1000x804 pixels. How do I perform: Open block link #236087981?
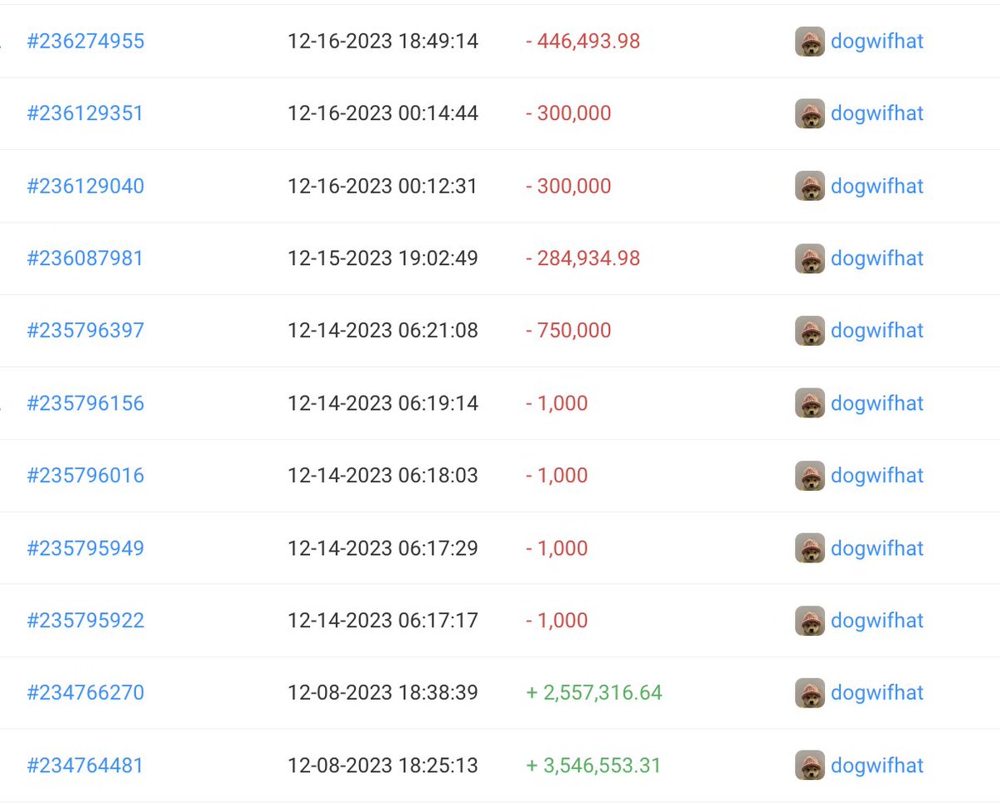[86, 258]
